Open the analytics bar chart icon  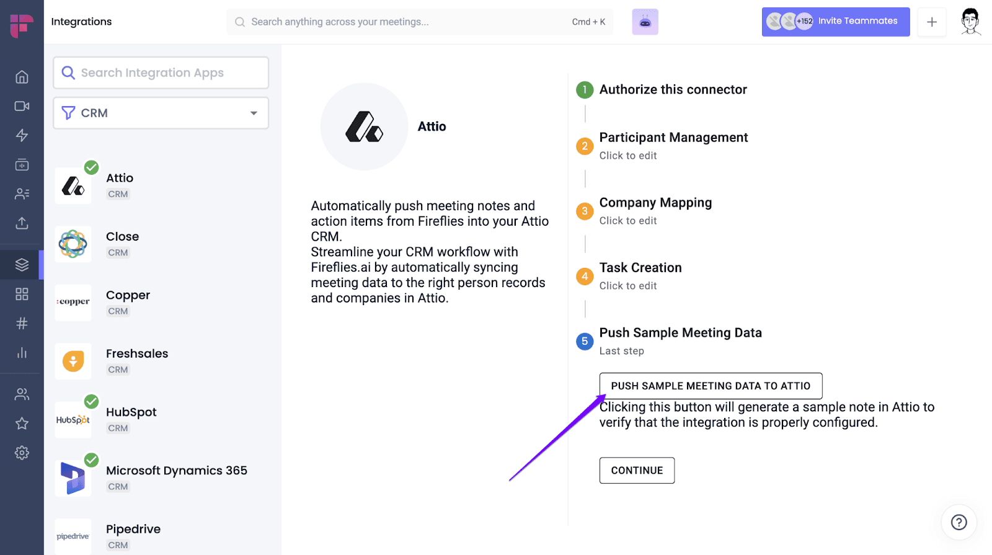pyautogui.click(x=22, y=353)
